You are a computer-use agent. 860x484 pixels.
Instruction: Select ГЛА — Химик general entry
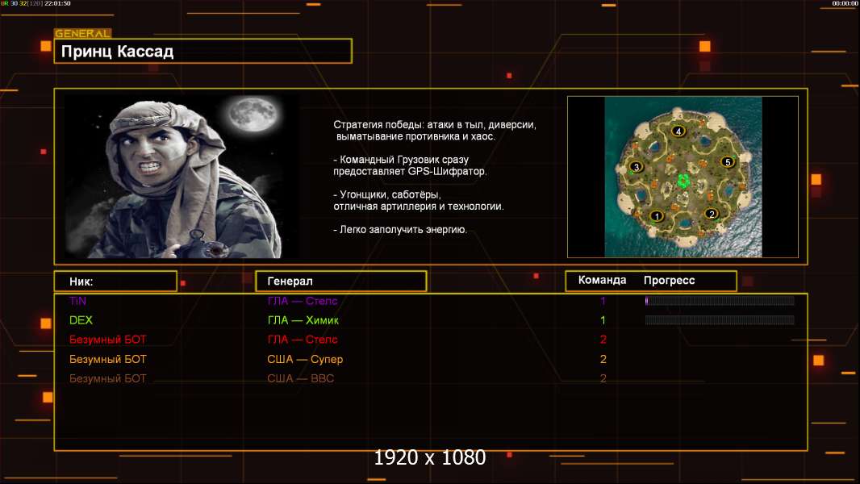302,320
